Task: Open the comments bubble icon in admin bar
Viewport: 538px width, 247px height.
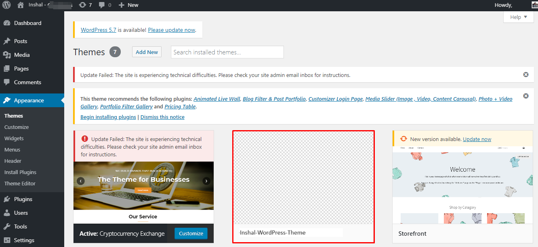Action: (x=102, y=5)
